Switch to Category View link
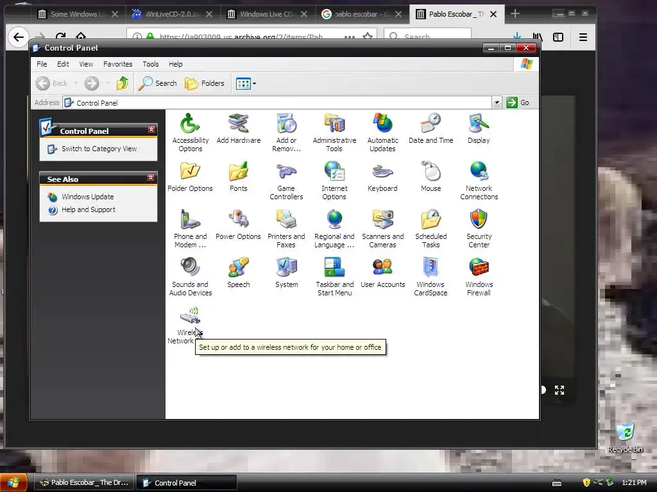657x492 pixels. 99,149
